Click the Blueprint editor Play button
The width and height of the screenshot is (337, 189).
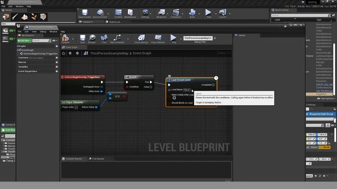pos(173,38)
